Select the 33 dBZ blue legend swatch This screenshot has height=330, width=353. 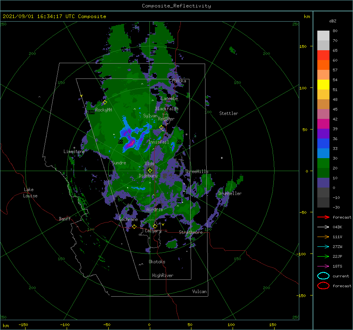(x=323, y=153)
